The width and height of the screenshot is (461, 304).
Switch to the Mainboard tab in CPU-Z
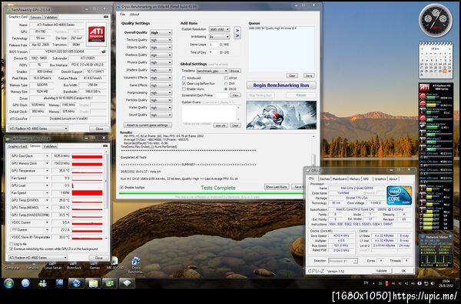click(x=340, y=179)
